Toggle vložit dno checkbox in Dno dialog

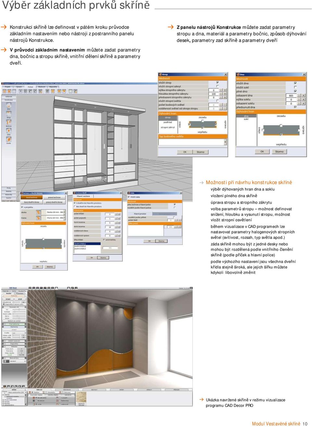click(295, 83)
